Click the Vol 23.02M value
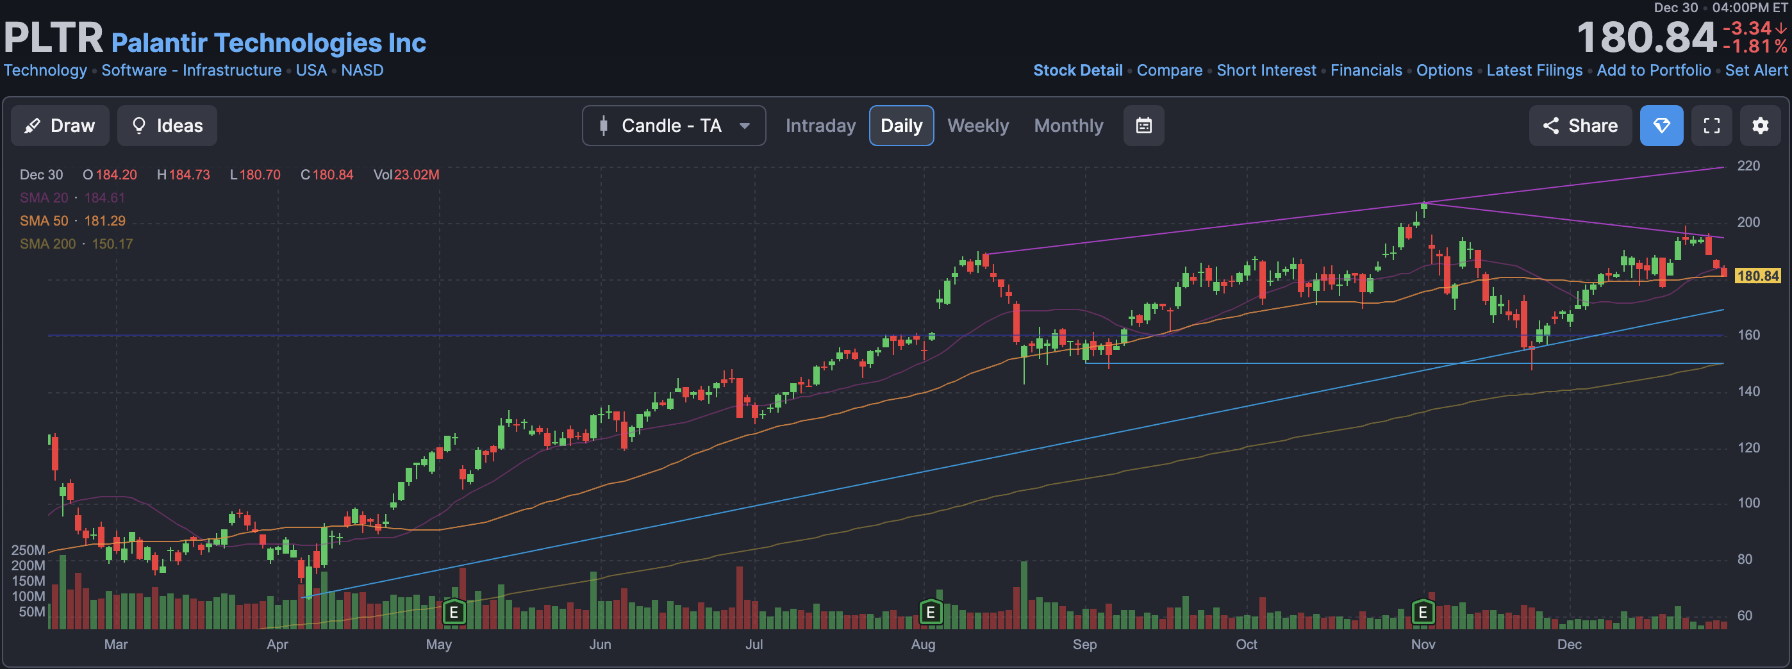 coord(406,174)
